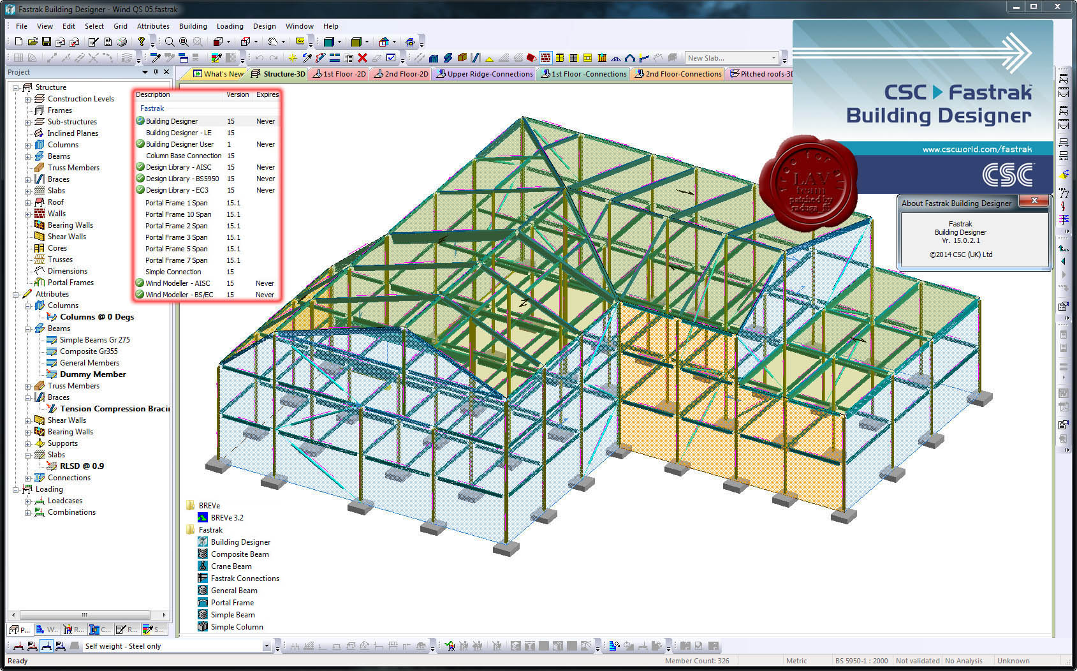Click the Description column header in license list
The image size is (1077, 671).
click(153, 94)
